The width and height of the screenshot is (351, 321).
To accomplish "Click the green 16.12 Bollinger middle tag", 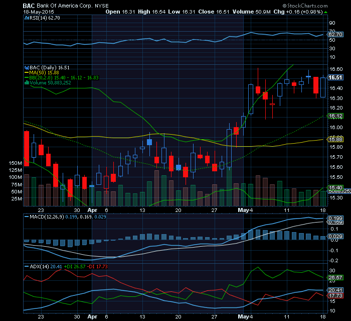I will pyautogui.click(x=335, y=116).
